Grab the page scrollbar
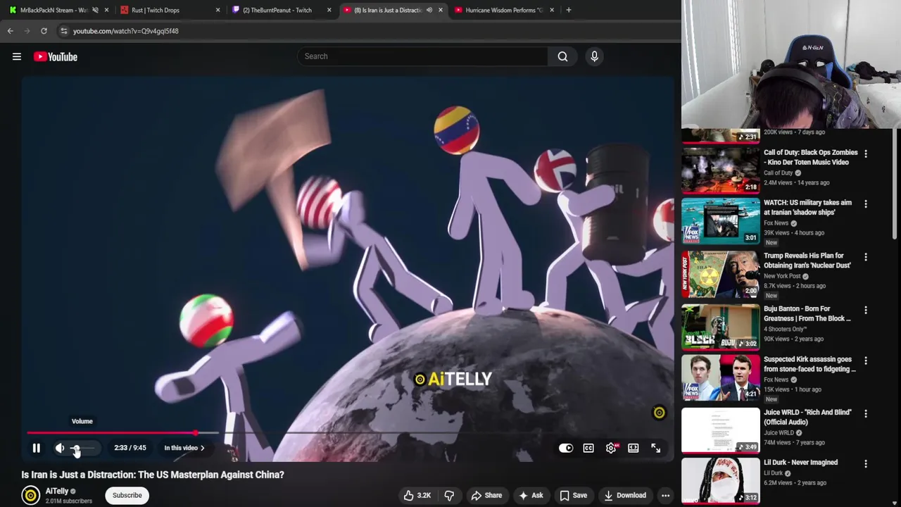The width and height of the screenshot is (901, 507). point(896,183)
